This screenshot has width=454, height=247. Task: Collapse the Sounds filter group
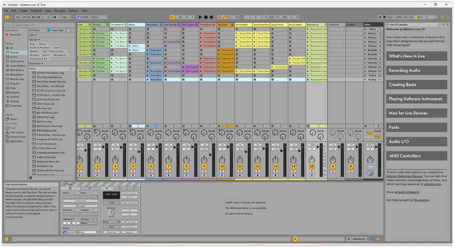35,40
